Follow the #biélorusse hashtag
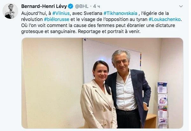This screenshot has height=131, width=191. click(x=57, y=19)
